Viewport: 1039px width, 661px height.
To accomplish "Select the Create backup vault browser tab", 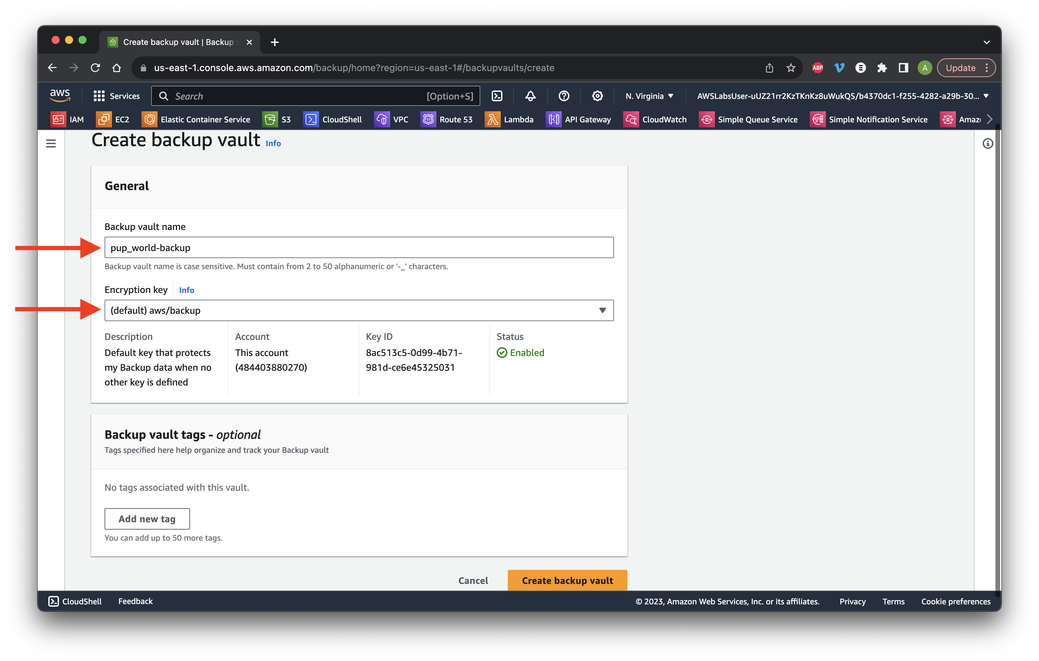I will click(179, 42).
